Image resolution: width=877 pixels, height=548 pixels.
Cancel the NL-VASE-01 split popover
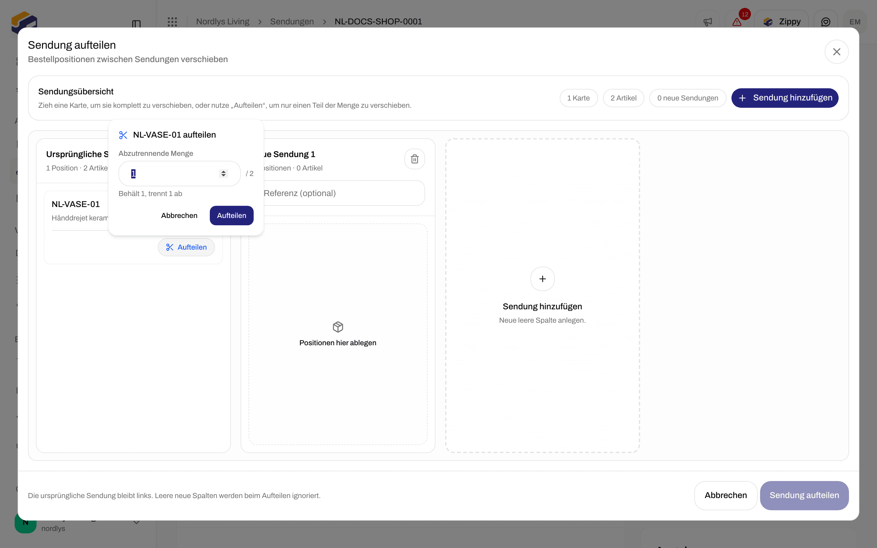point(179,216)
